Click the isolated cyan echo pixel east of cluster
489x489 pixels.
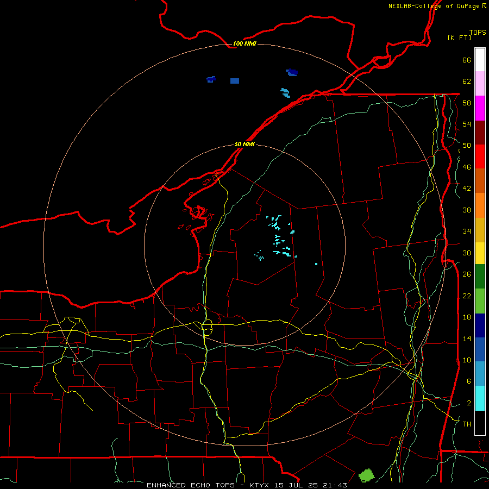pyautogui.click(x=316, y=264)
